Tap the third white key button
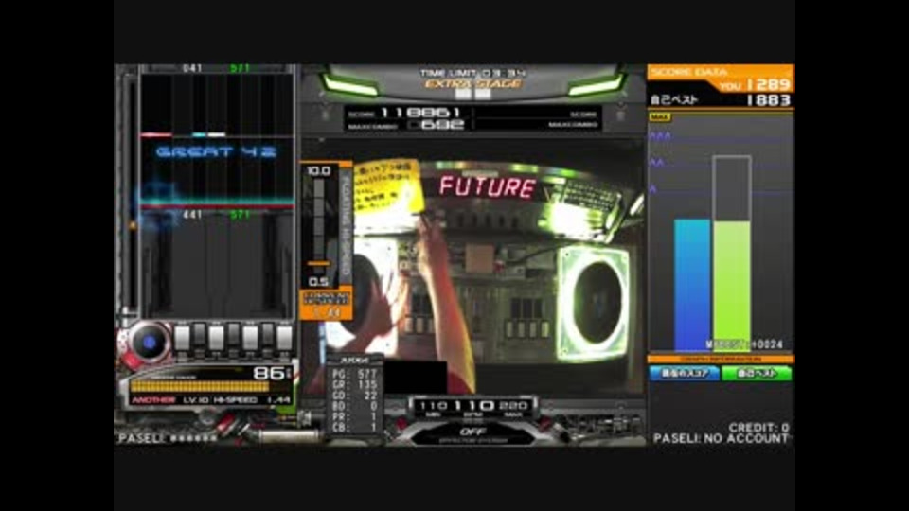The image size is (909, 511). (x=250, y=339)
